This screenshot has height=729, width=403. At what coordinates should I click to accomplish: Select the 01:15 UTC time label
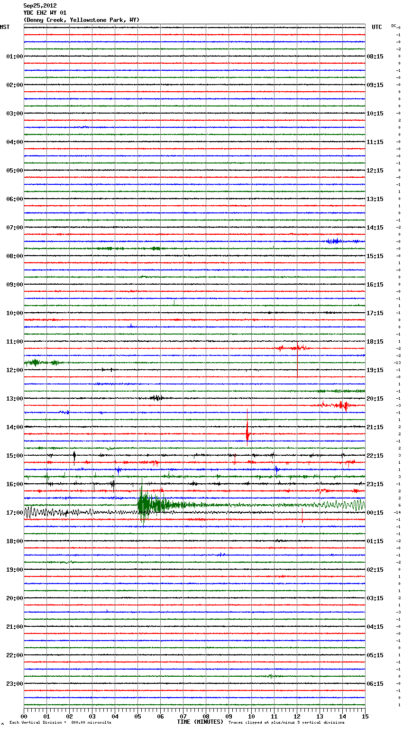(375, 541)
